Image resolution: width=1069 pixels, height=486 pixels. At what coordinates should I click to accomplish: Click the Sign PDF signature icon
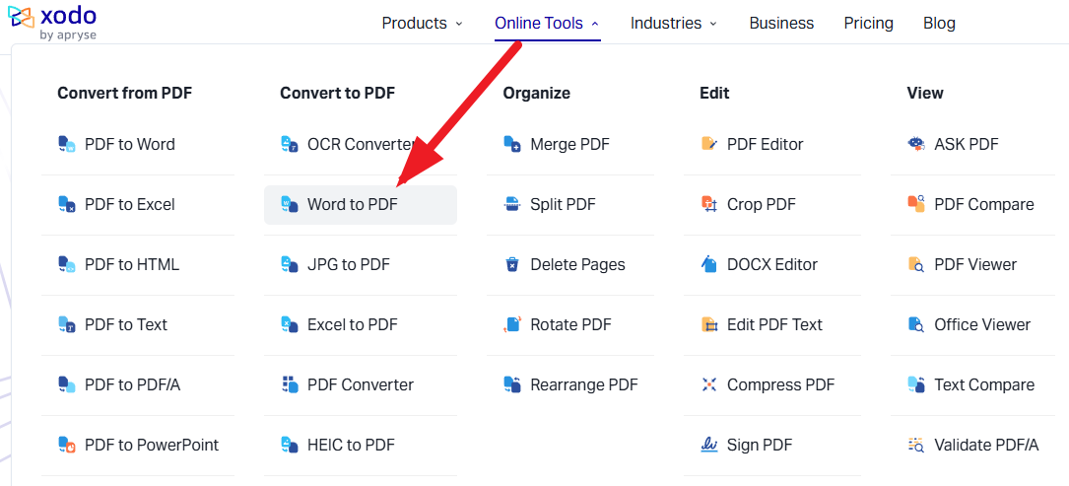709,445
